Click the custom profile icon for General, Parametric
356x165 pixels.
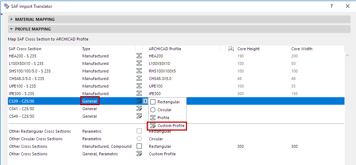click(139, 154)
